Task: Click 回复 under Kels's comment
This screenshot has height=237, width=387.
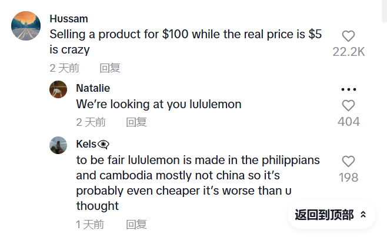Action: pyautogui.click(x=136, y=224)
